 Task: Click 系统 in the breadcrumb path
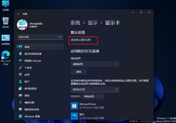pos(75,23)
